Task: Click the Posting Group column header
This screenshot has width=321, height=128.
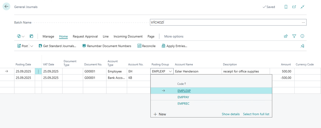Action: point(160,64)
